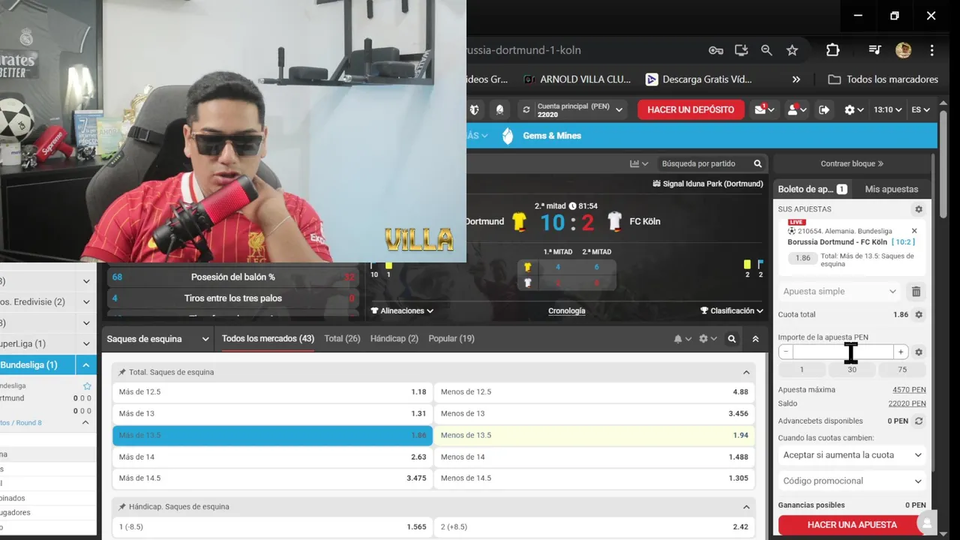960x540 pixels.
Task: Expand the Eredivisie (2) sidebar item
Action: [x=86, y=302]
